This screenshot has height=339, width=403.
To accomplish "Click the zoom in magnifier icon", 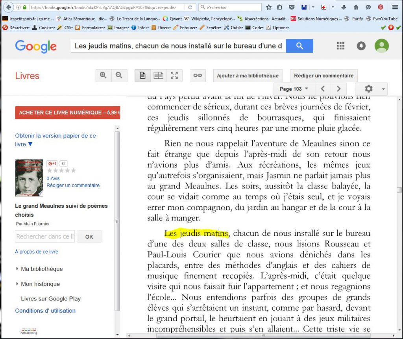I will [104, 76].
